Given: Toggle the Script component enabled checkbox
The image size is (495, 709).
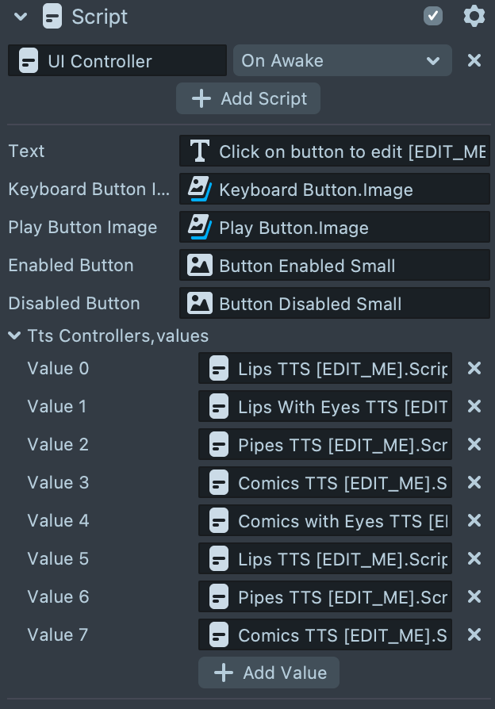Looking at the screenshot, I should [433, 16].
